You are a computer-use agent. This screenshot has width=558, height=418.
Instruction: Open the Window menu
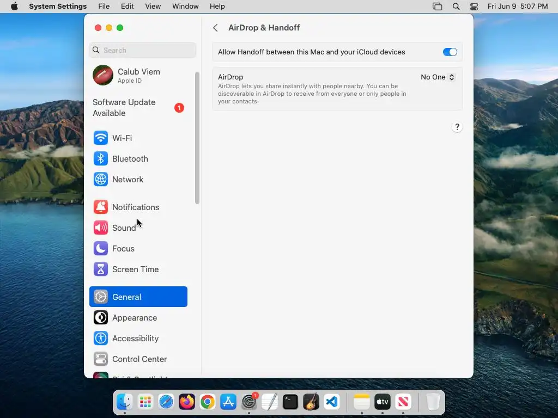185,7
